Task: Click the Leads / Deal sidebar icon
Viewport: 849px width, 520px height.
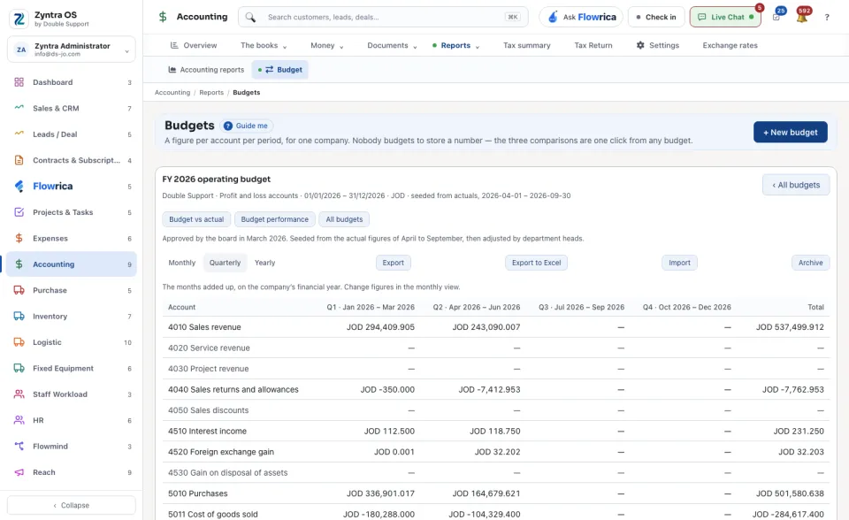Action: pyautogui.click(x=19, y=134)
